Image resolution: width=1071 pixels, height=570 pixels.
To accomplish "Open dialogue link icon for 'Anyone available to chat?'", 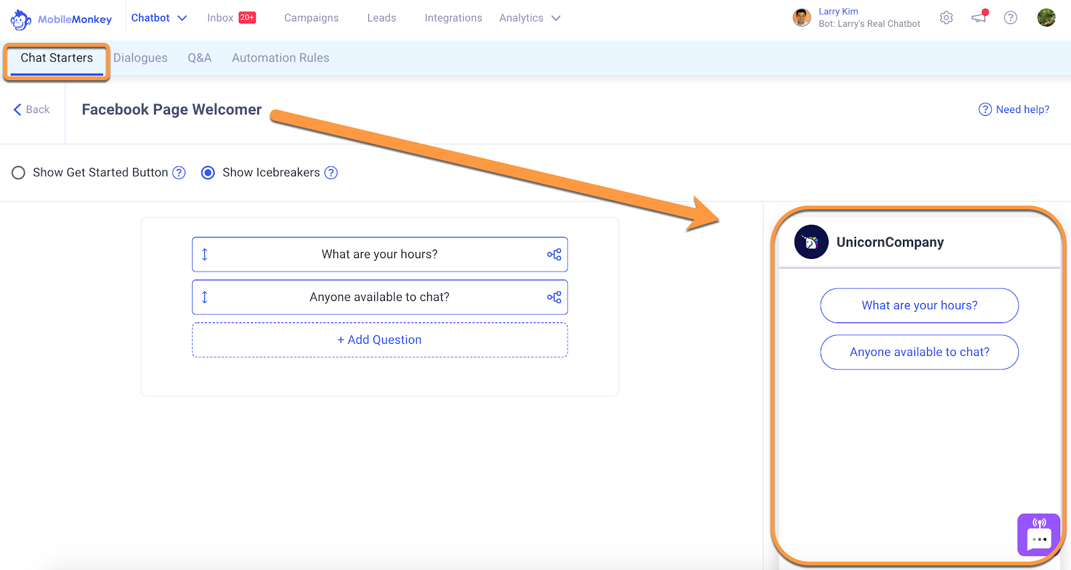I will 554,297.
